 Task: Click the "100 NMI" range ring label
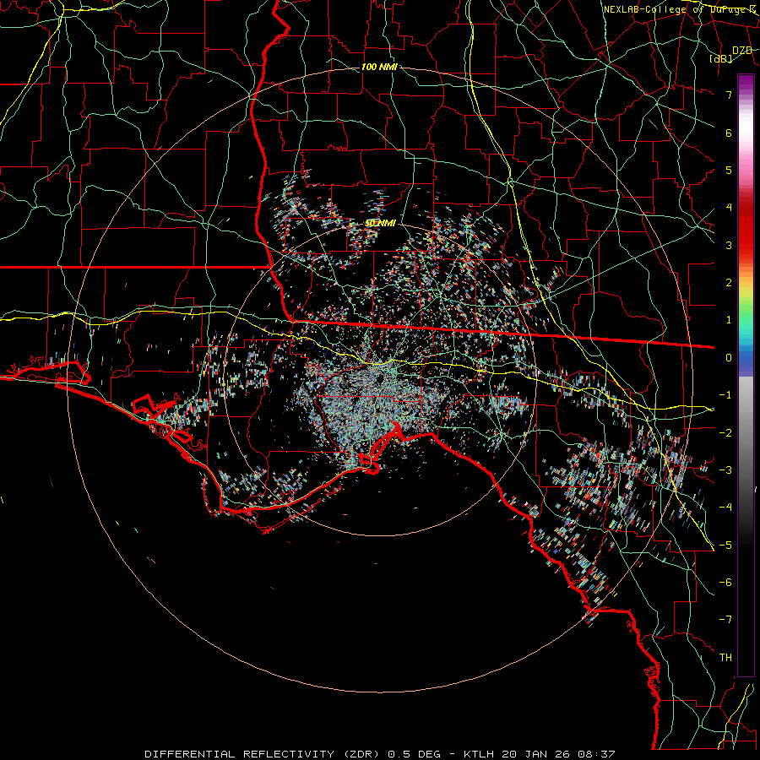pyautogui.click(x=379, y=67)
